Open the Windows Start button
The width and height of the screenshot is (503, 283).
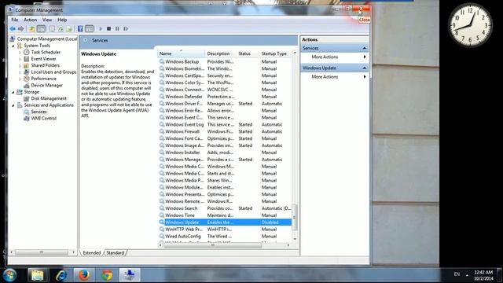(9, 275)
